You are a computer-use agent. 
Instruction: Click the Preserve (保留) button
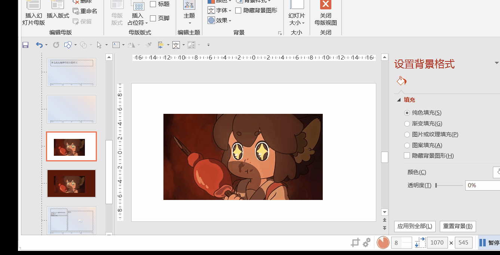[82, 21]
